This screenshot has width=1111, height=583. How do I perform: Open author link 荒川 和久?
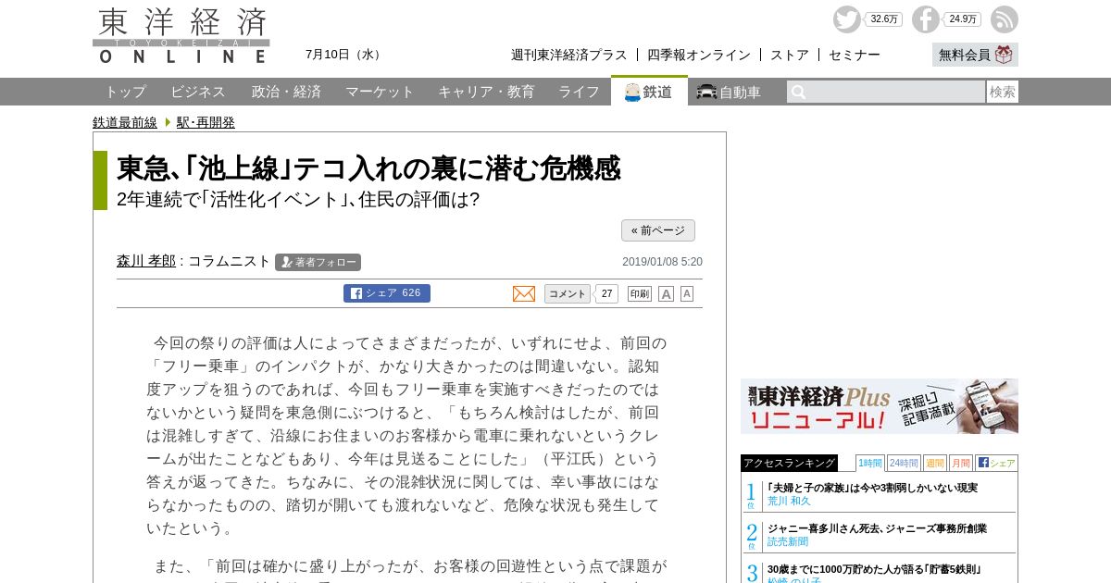(789, 501)
